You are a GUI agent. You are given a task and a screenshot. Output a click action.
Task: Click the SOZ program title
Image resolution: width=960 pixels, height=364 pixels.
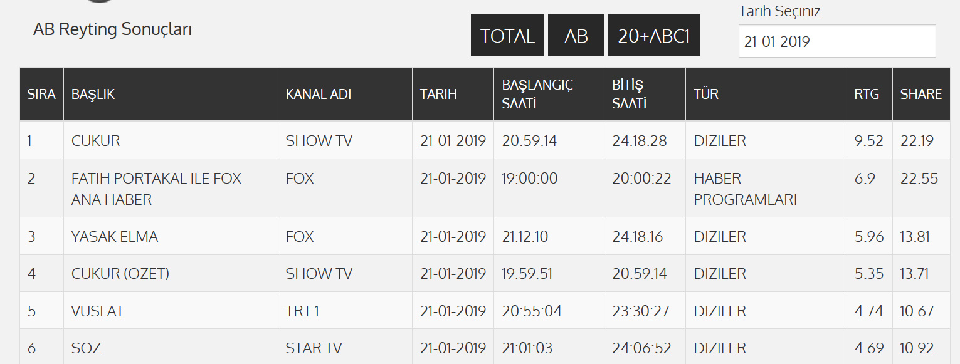click(x=86, y=348)
